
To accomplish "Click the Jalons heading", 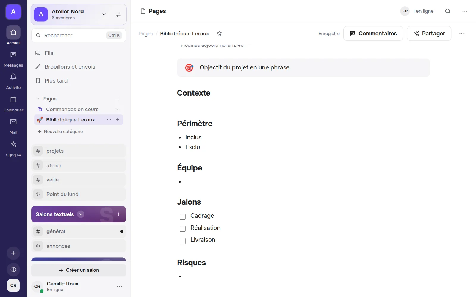I will click(189, 202).
